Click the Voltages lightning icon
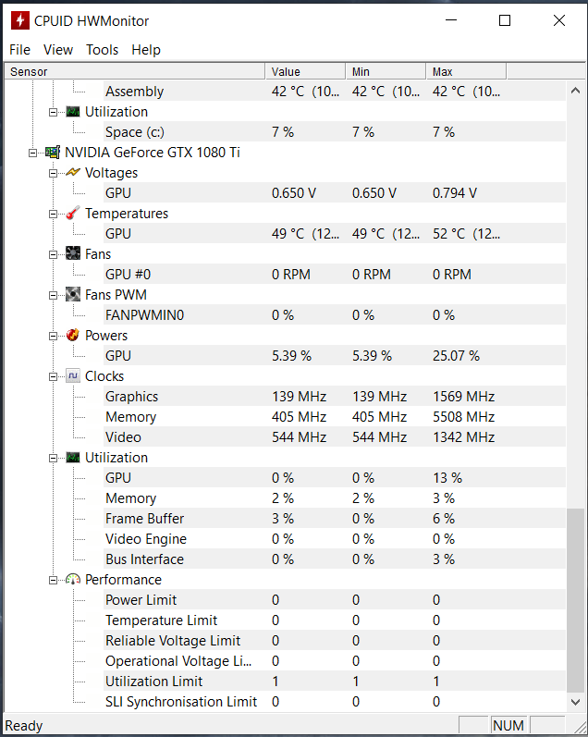 tap(73, 173)
